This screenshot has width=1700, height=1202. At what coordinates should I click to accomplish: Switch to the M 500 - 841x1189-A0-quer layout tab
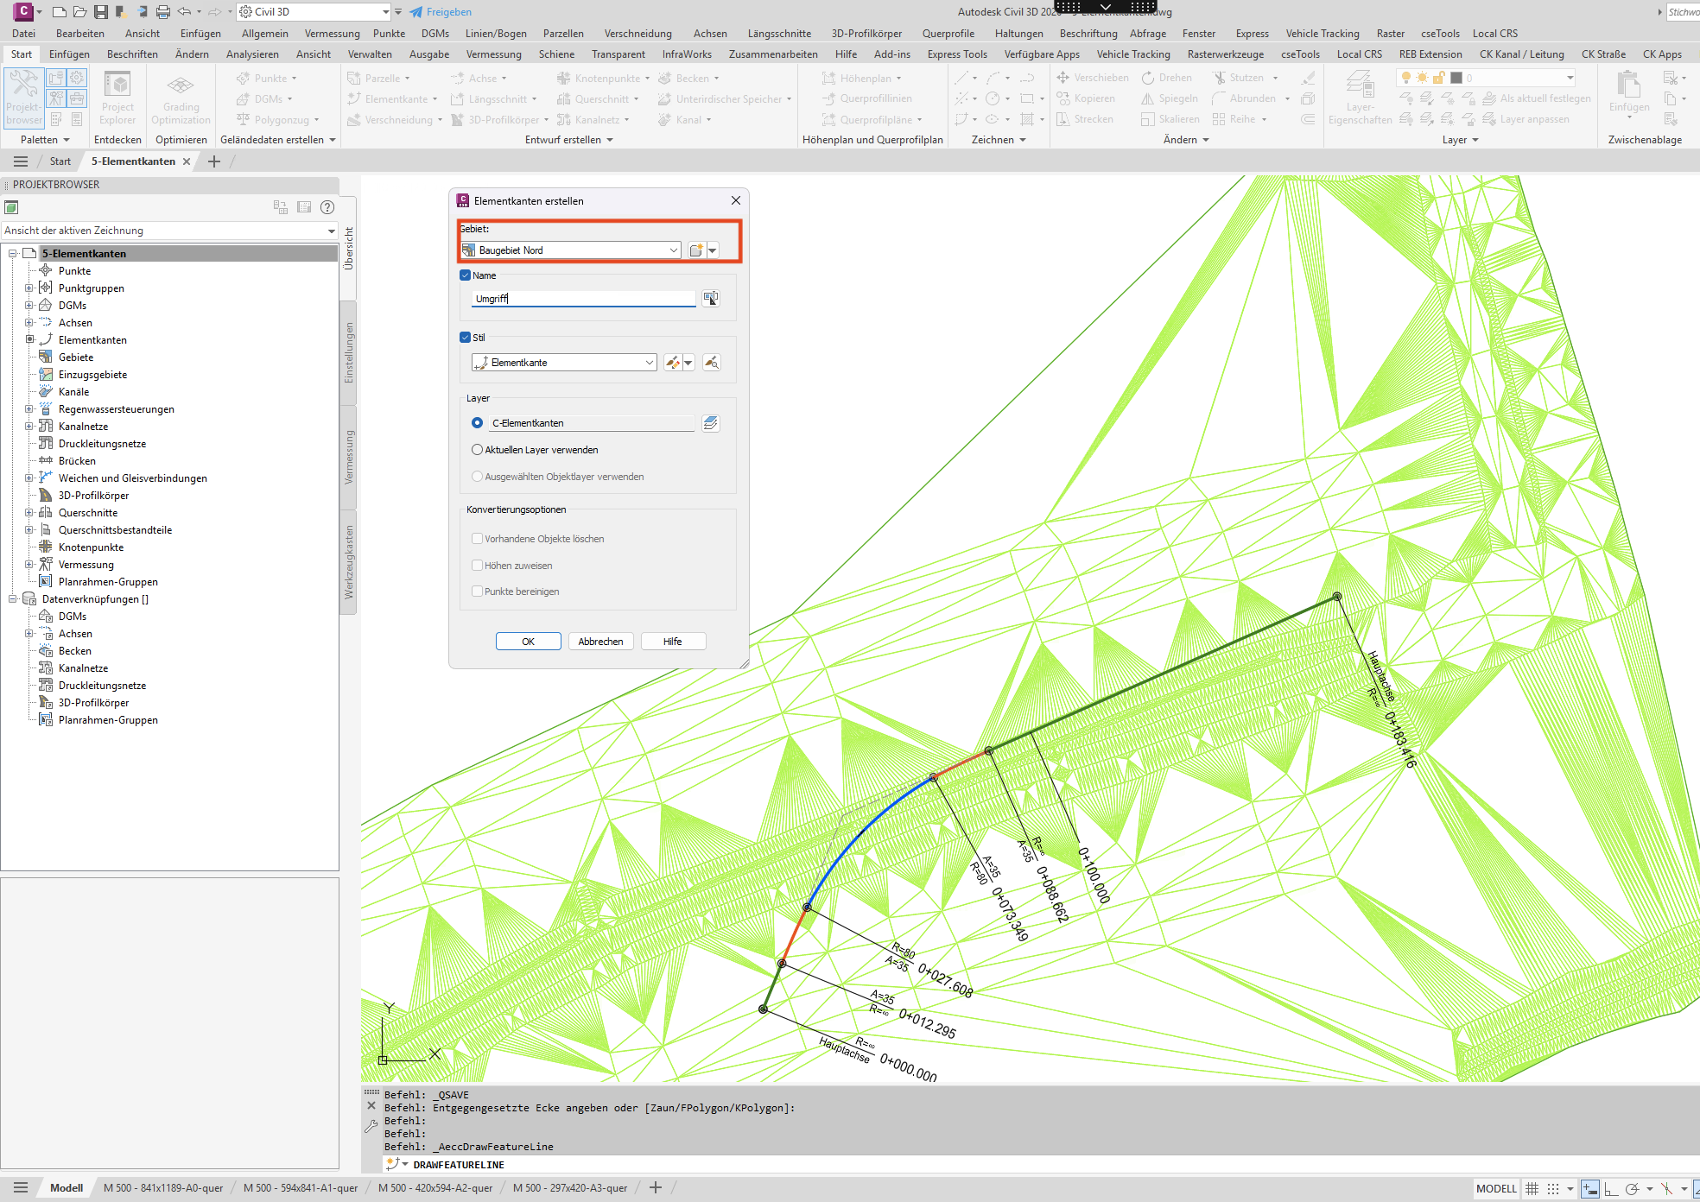pyautogui.click(x=163, y=1188)
